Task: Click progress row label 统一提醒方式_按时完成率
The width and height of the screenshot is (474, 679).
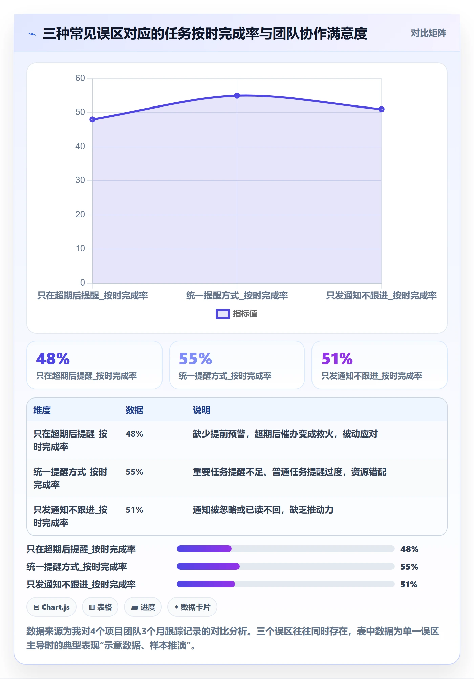Action: (x=77, y=567)
